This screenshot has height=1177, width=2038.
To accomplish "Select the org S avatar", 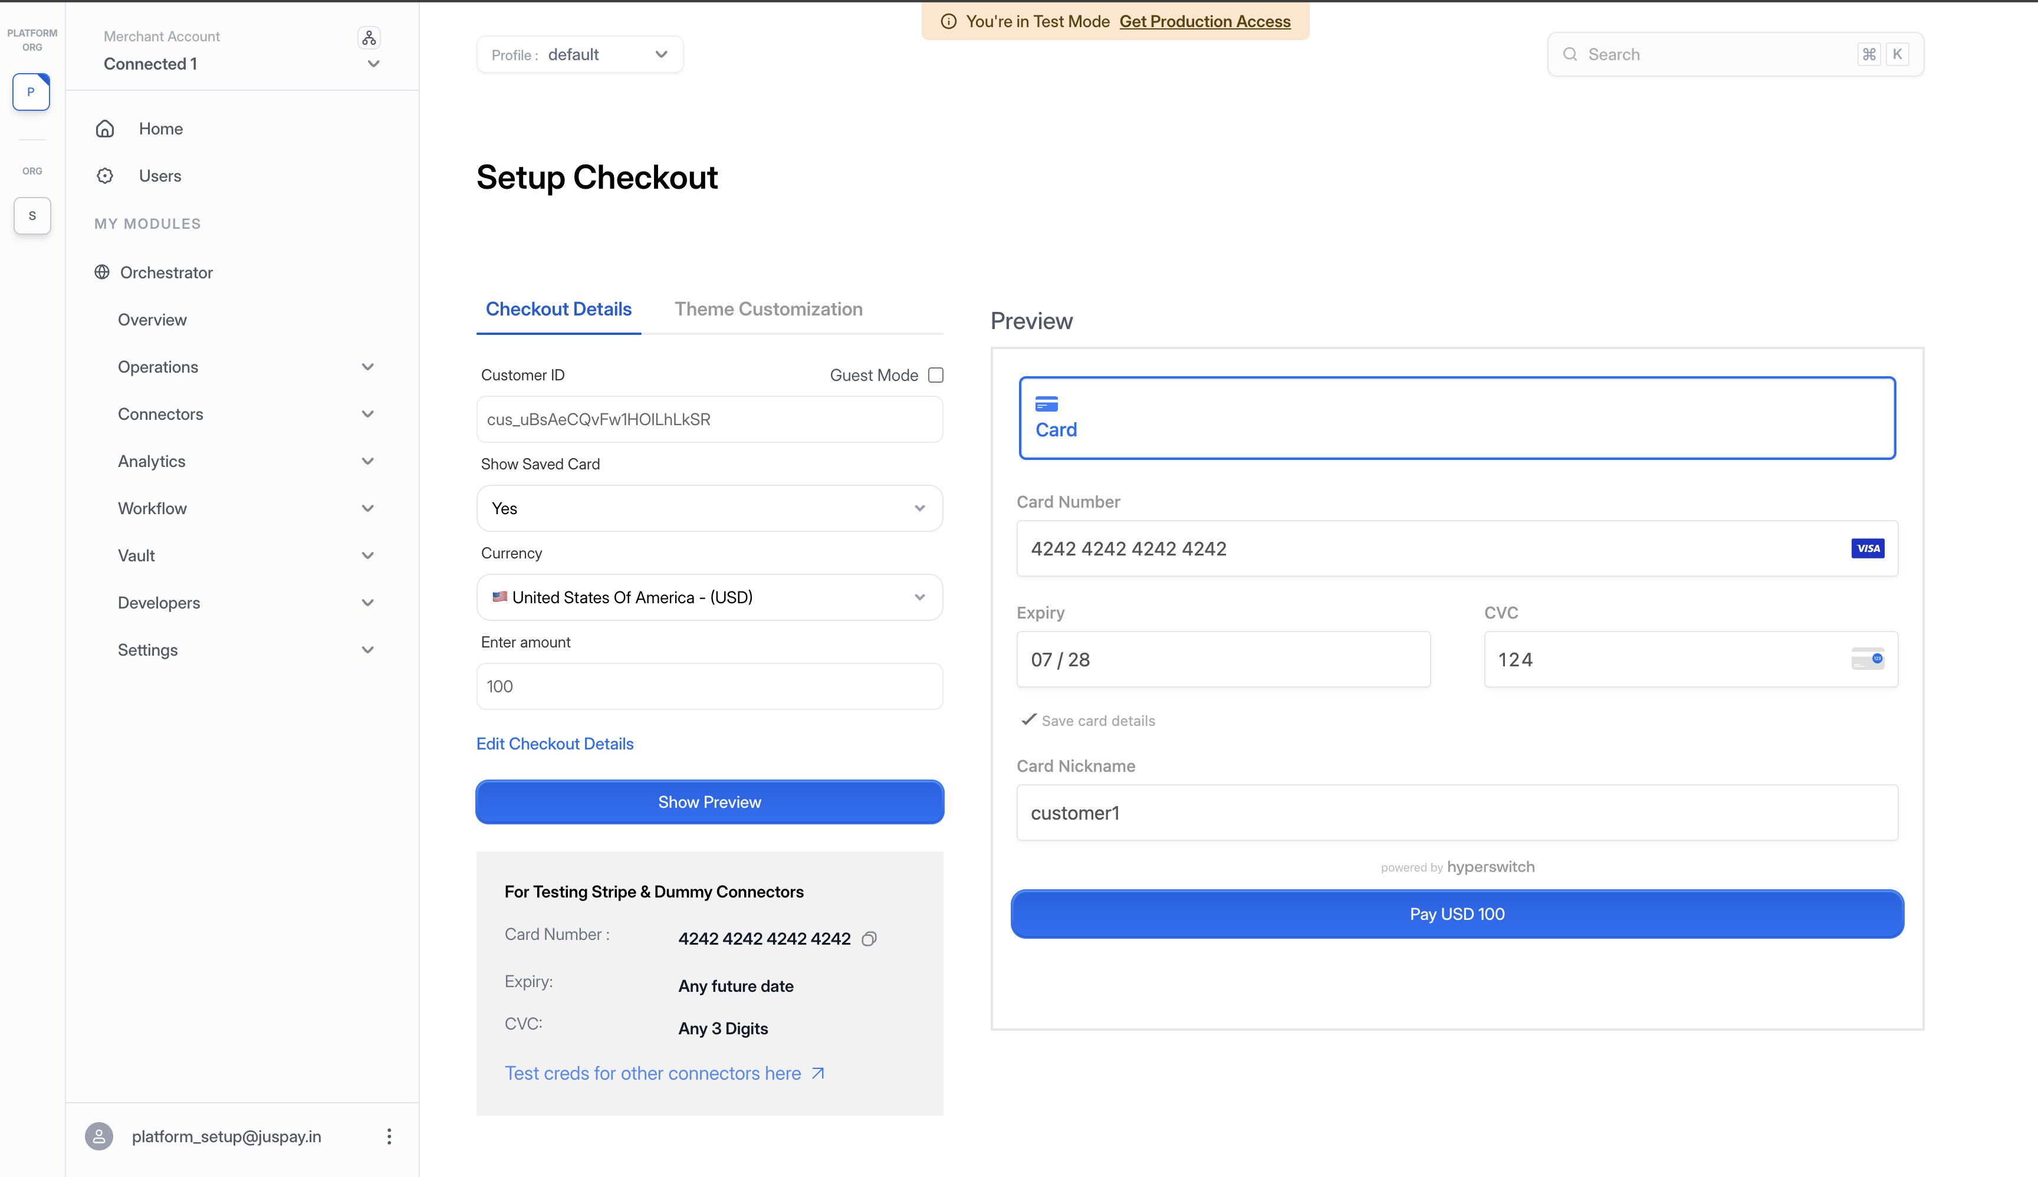I will click(x=32, y=216).
